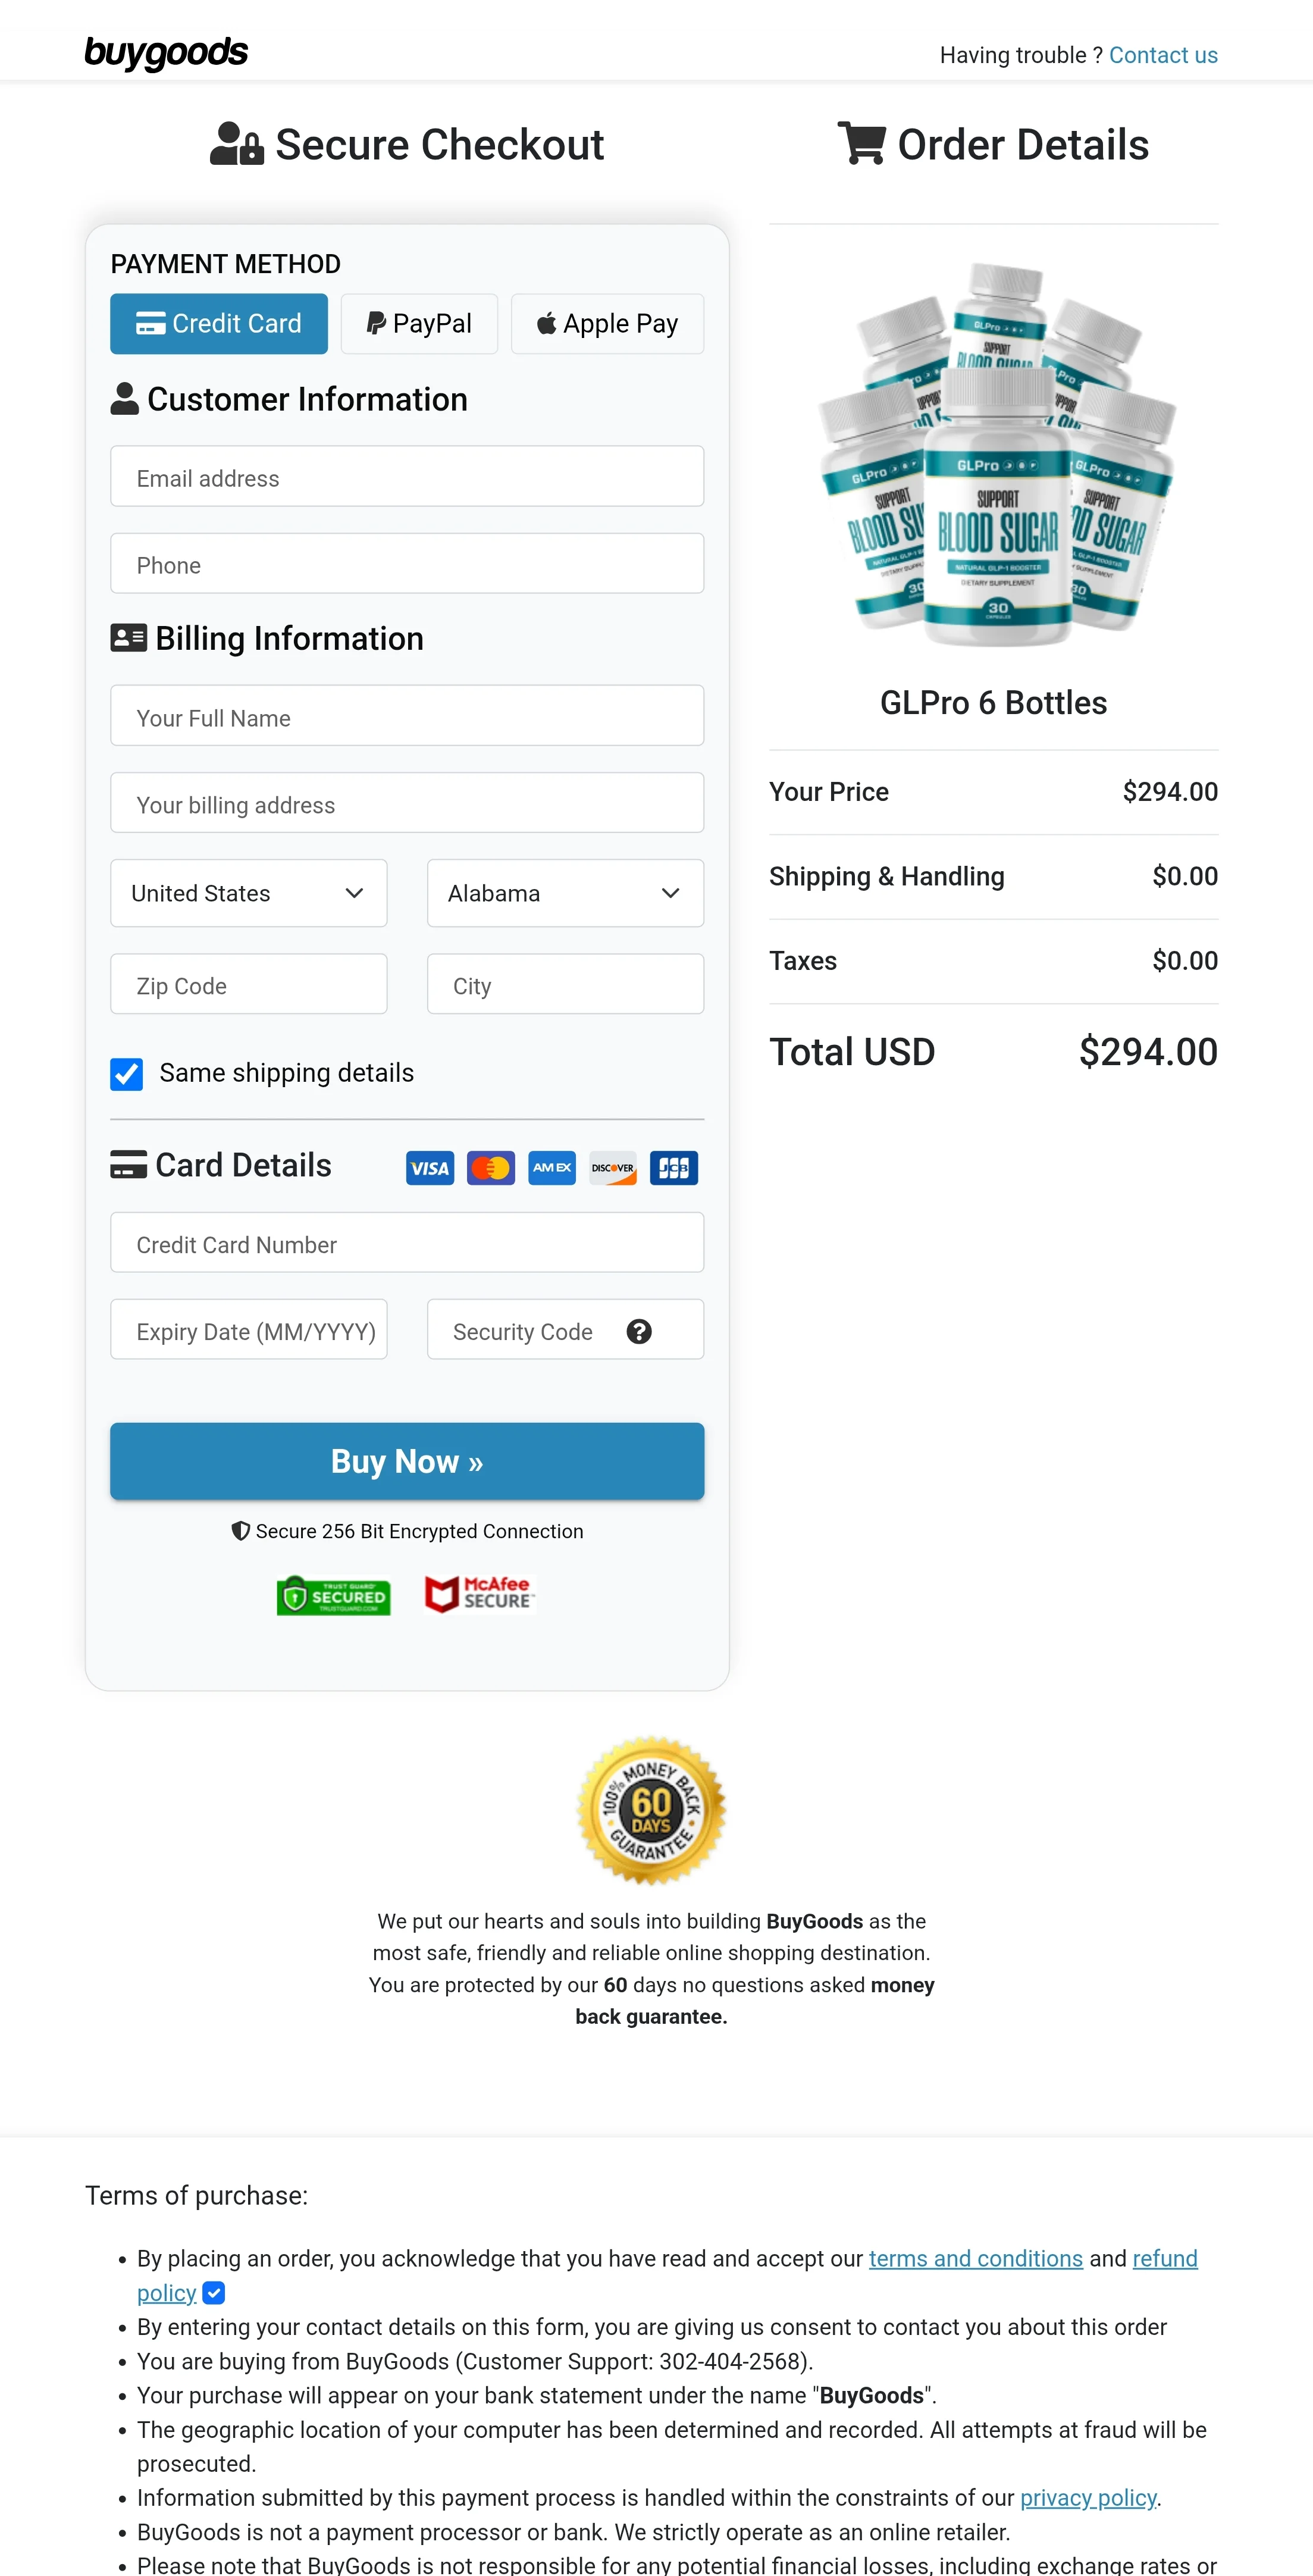Expand the Alabama state selector chevron
The height and width of the screenshot is (2576, 1313).
point(671,893)
